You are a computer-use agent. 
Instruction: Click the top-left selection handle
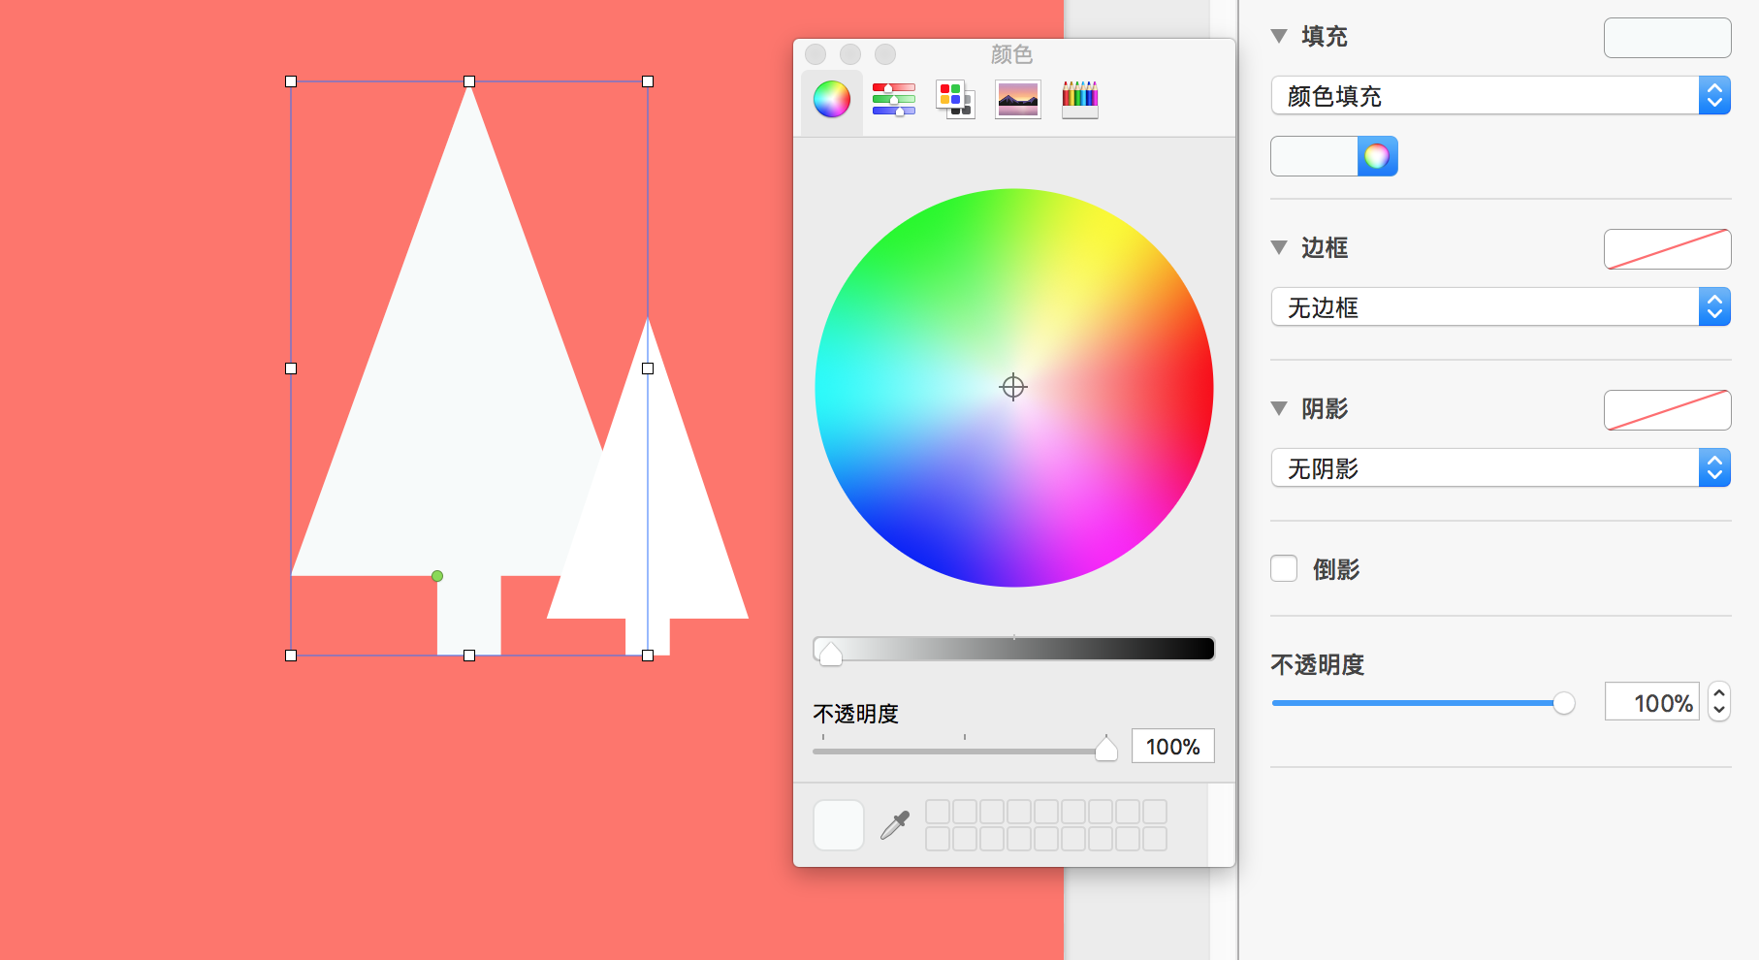[291, 81]
